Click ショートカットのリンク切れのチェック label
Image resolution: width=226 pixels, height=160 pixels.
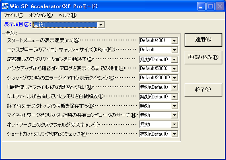(47, 134)
